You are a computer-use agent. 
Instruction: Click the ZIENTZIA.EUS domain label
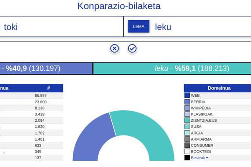tap(204, 120)
